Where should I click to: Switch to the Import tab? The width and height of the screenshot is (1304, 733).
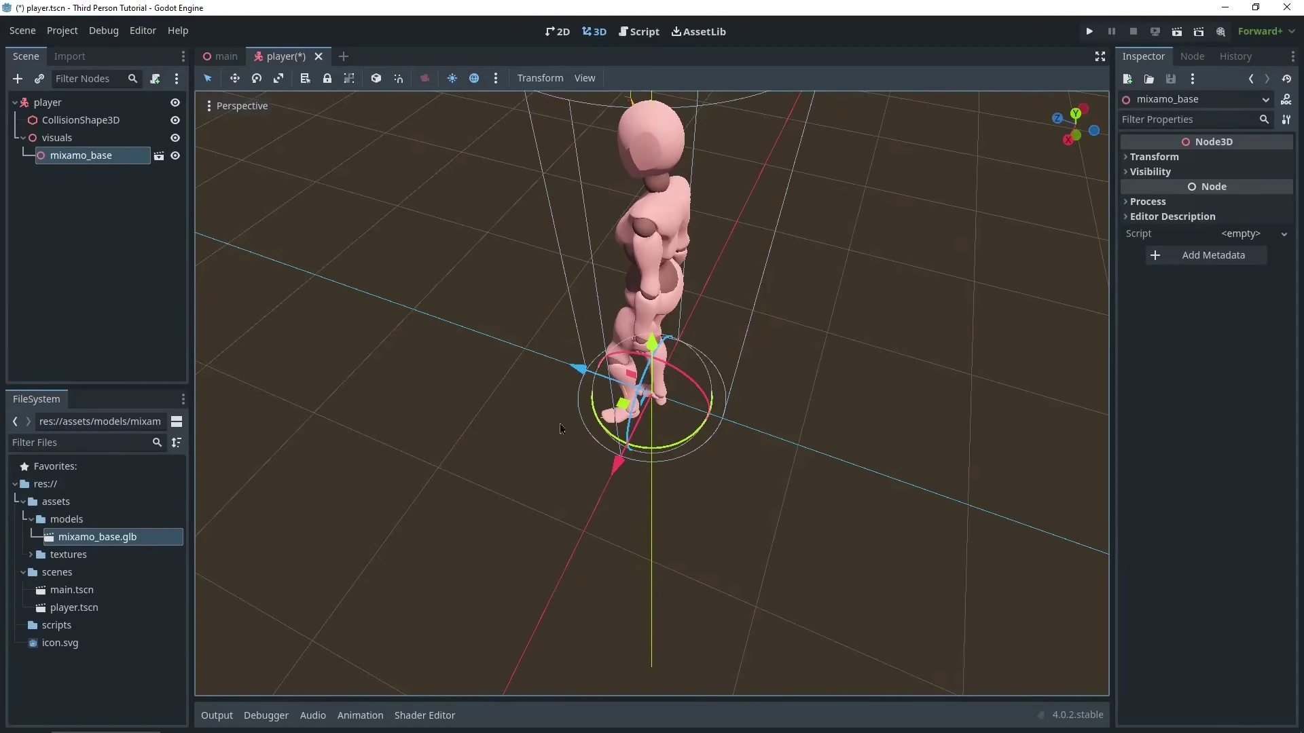coord(70,56)
